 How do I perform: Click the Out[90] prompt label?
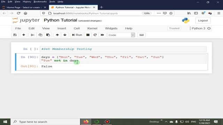29,66
